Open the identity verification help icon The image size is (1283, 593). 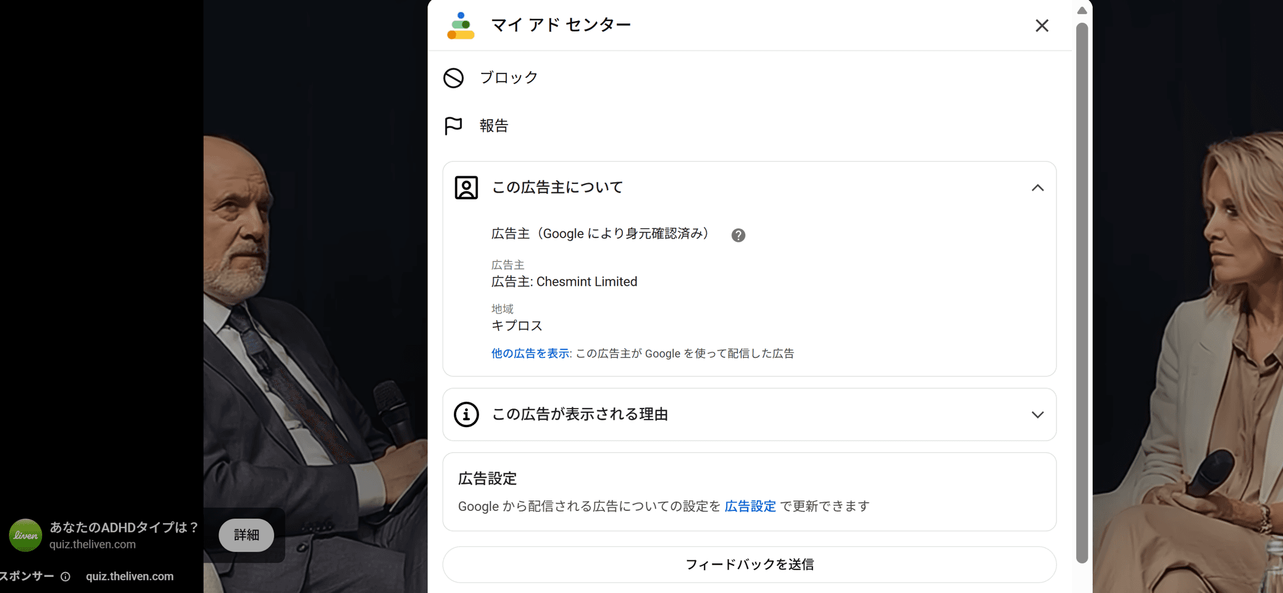[738, 235]
